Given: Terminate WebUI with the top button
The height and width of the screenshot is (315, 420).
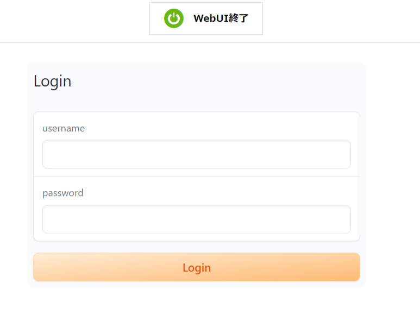Looking at the screenshot, I should tap(206, 18).
